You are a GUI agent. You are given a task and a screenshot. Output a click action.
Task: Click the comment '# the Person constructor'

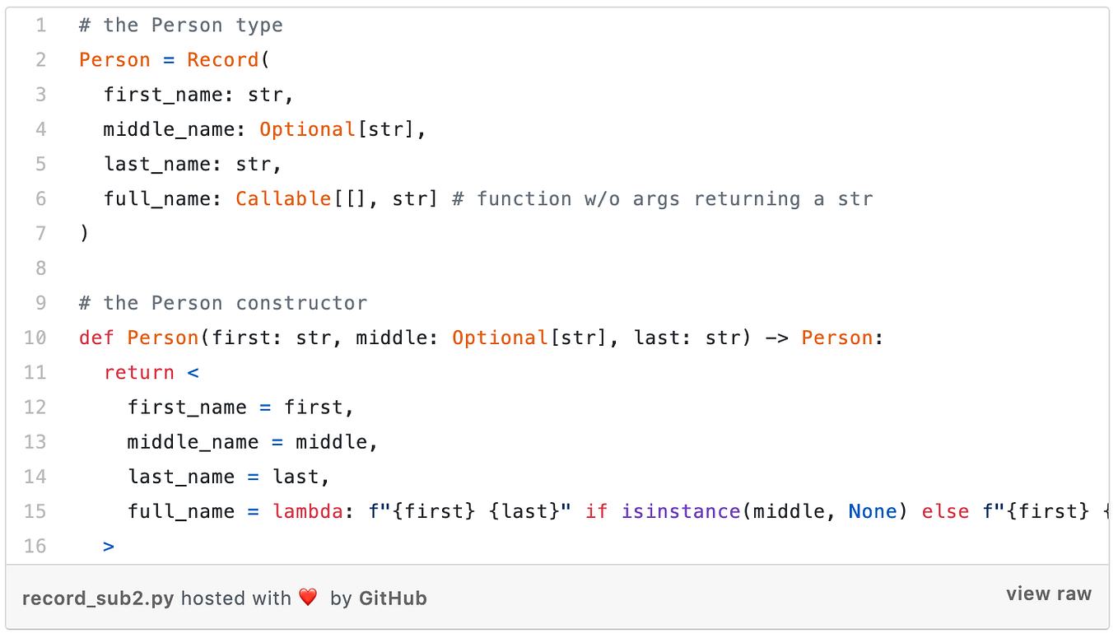pyautogui.click(x=223, y=303)
